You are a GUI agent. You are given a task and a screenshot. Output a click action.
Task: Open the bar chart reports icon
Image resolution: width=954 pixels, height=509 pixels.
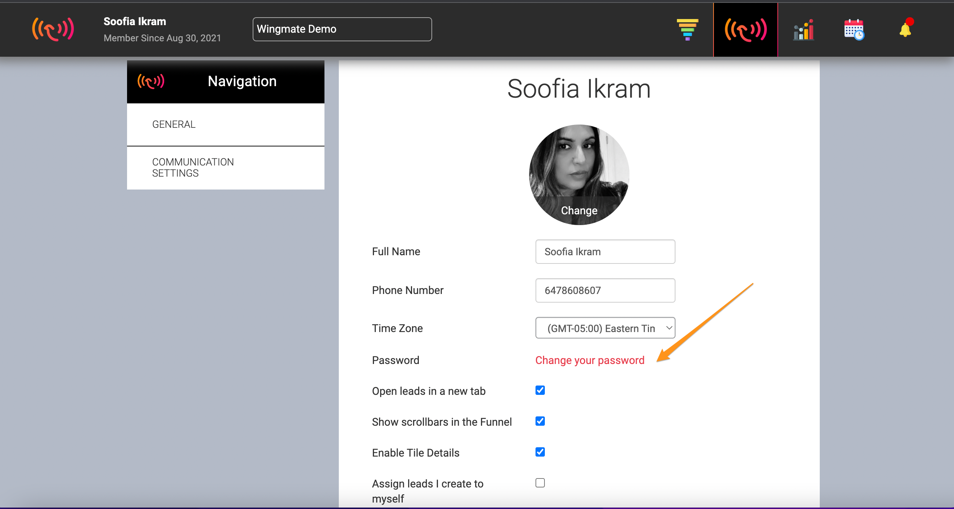click(x=803, y=30)
